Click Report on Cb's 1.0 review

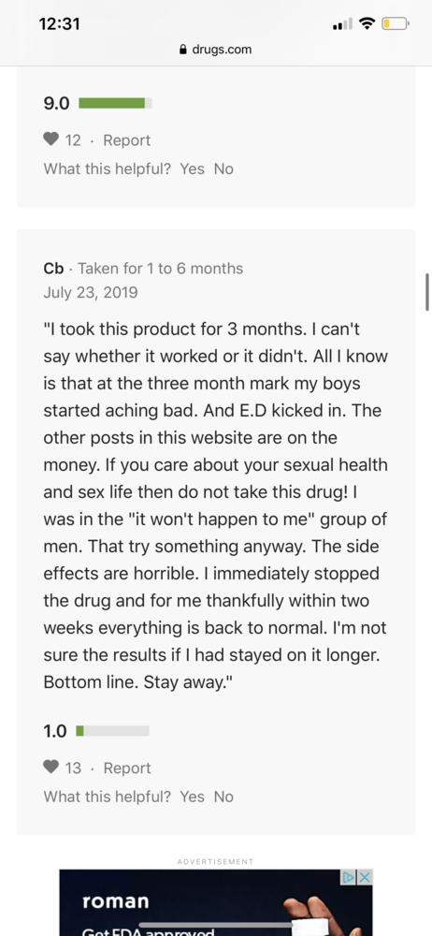pos(126,768)
